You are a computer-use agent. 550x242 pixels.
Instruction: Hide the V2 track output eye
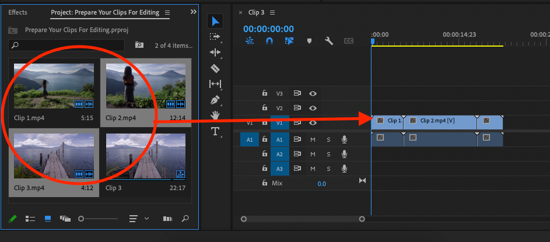313,108
